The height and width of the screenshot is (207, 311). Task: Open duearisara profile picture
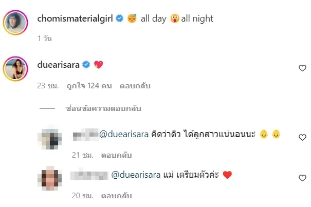(x=15, y=69)
